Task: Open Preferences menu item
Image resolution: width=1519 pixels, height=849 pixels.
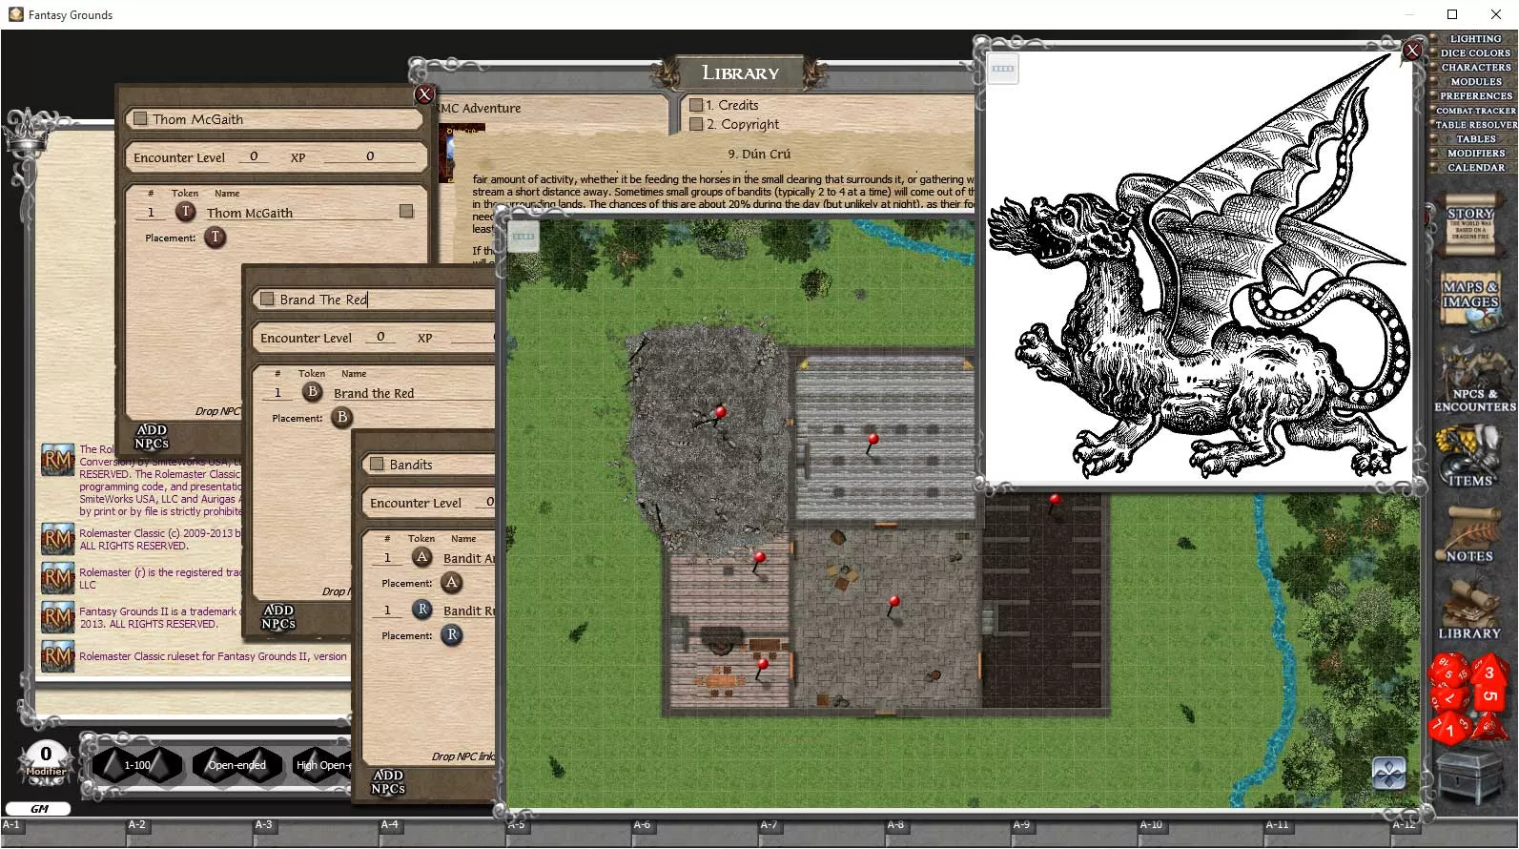Action: [x=1475, y=95]
